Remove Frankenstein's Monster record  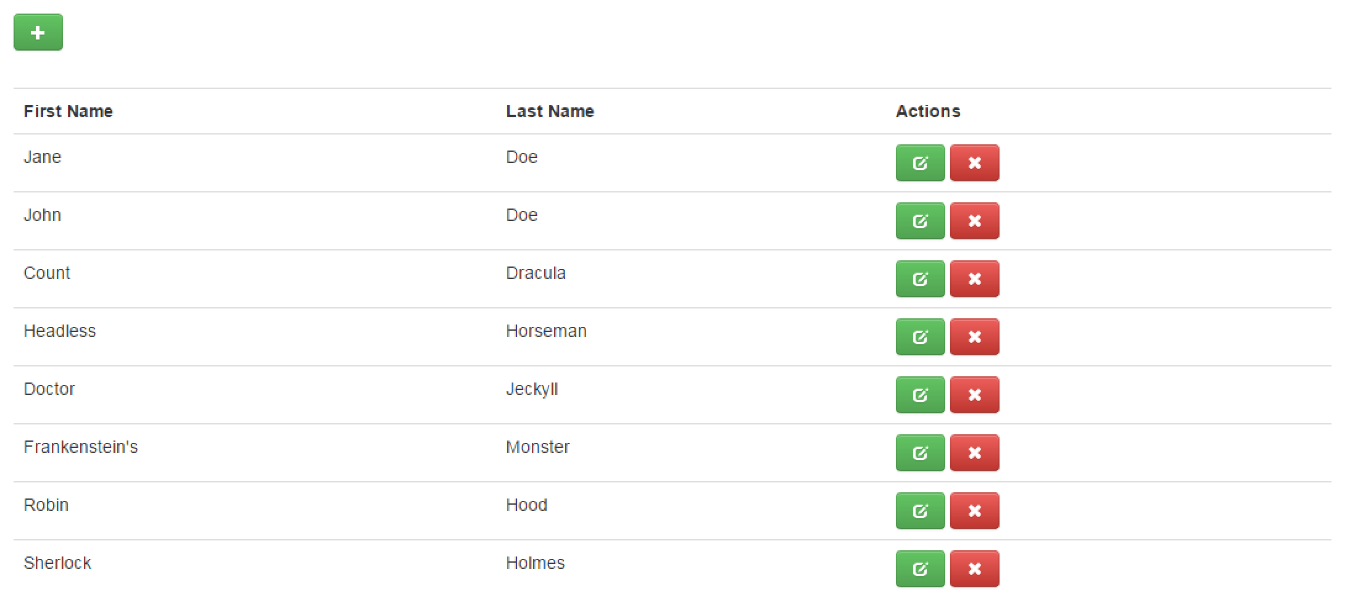click(x=974, y=453)
